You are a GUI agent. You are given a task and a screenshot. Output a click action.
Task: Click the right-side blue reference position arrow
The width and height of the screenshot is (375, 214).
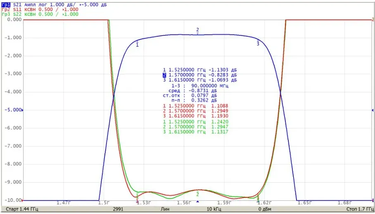click(373, 111)
